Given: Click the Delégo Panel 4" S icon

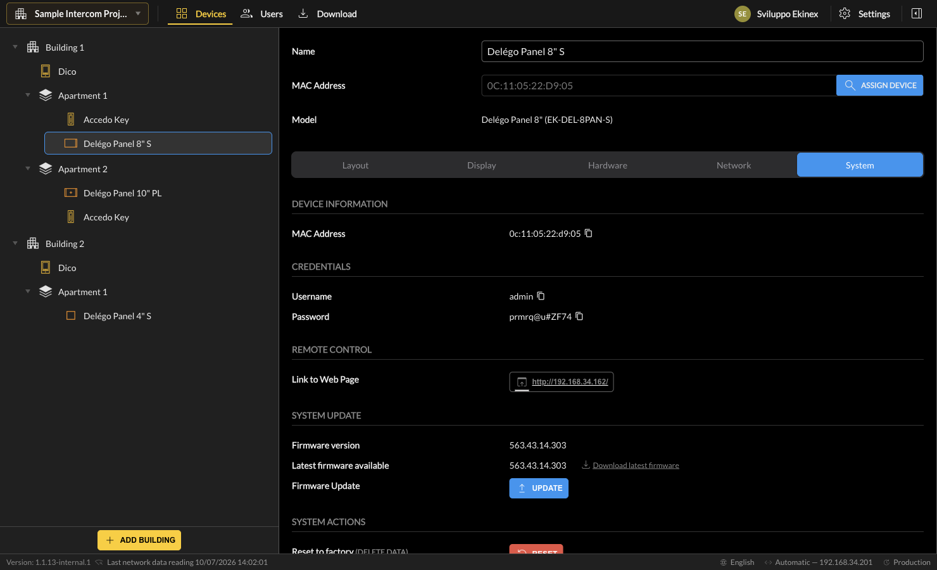Looking at the screenshot, I should 71,315.
